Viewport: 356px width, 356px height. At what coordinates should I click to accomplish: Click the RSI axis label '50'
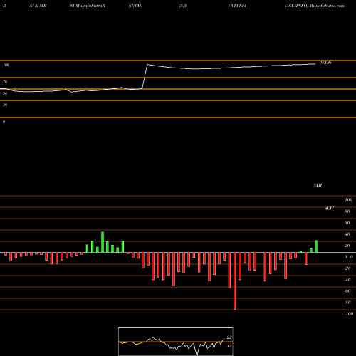click(x=5, y=93)
